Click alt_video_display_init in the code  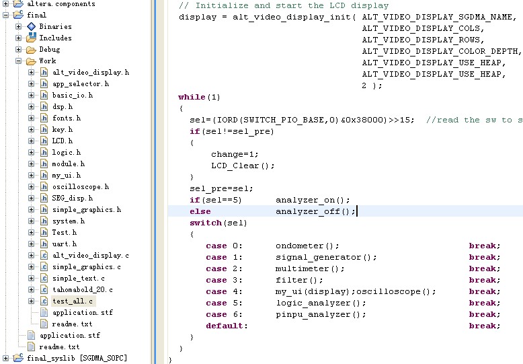pyautogui.click(x=291, y=17)
